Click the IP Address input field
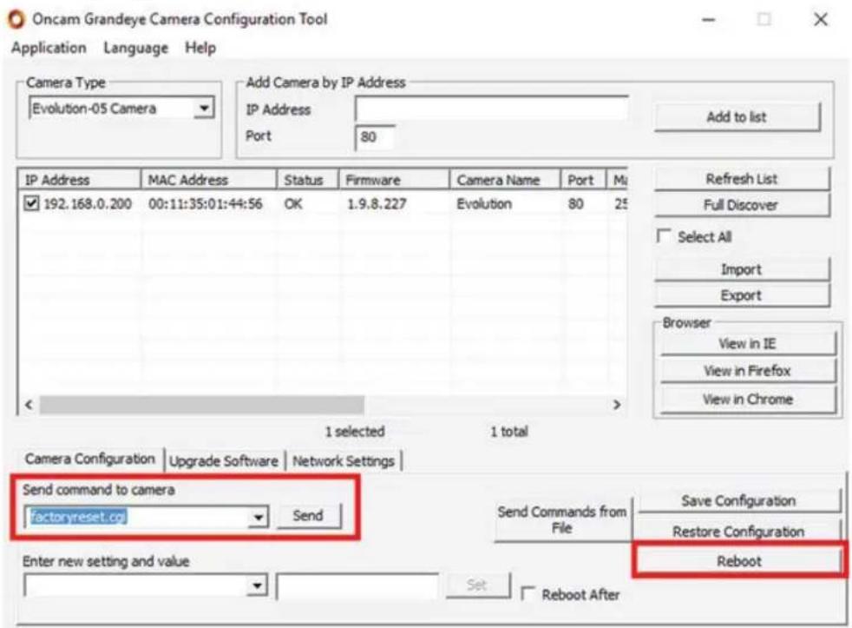This screenshot has height=628, width=852. [492, 109]
